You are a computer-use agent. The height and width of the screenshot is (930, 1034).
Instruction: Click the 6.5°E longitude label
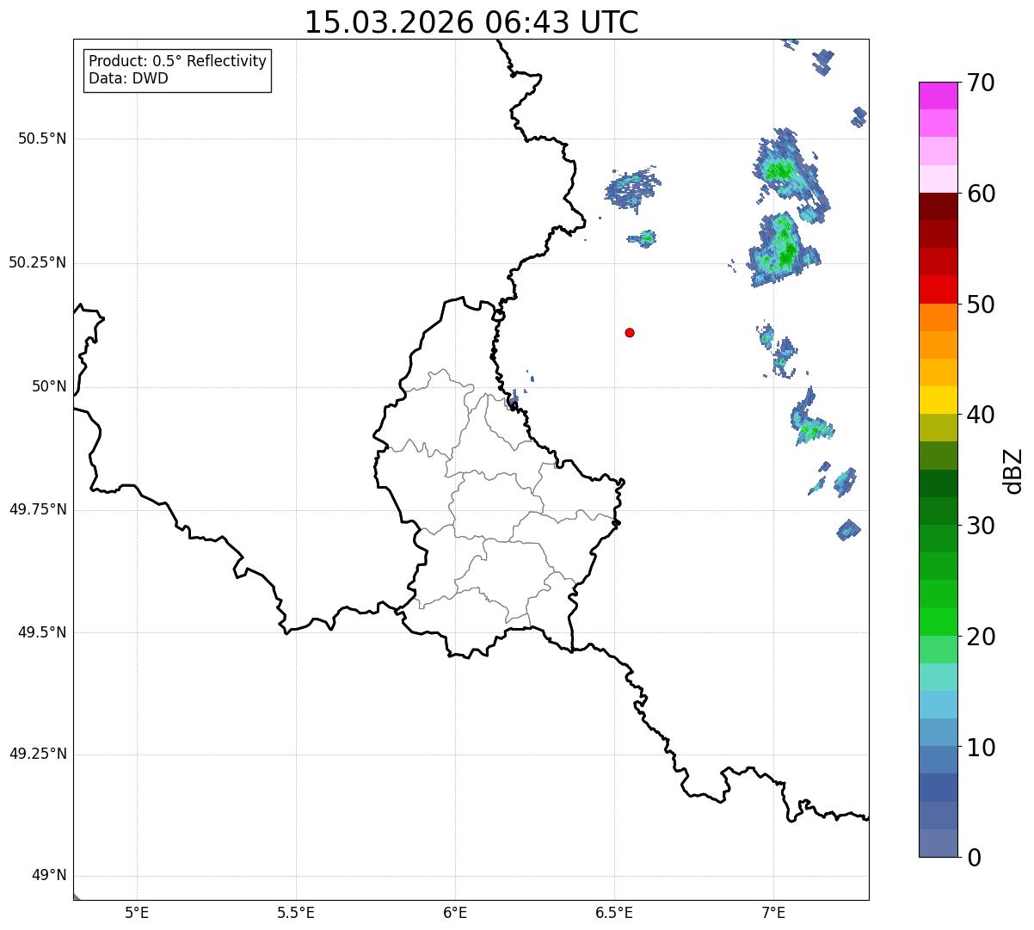pos(614,913)
